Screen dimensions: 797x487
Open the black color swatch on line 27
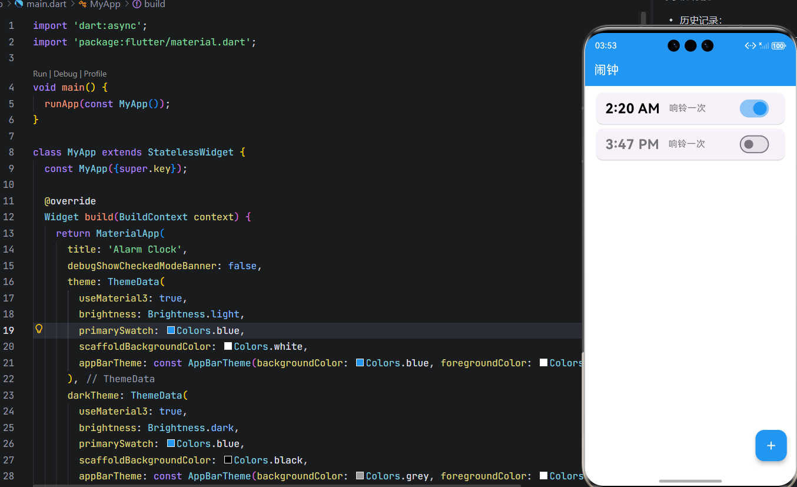(x=228, y=460)
